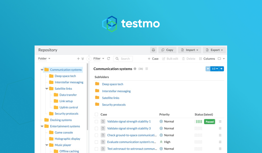Click the info icon next to Communication systems
This screenshot has height=153, width=262.
135,69
